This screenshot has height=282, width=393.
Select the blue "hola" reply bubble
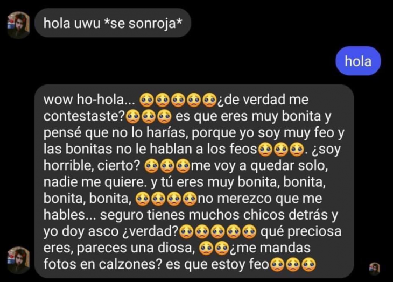pyautogui.click(x=358, y=61)
